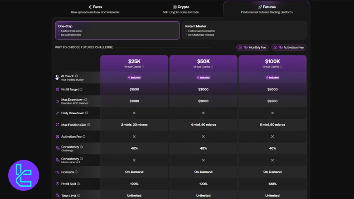Click the Profit Split row icon

coord(58,184)
